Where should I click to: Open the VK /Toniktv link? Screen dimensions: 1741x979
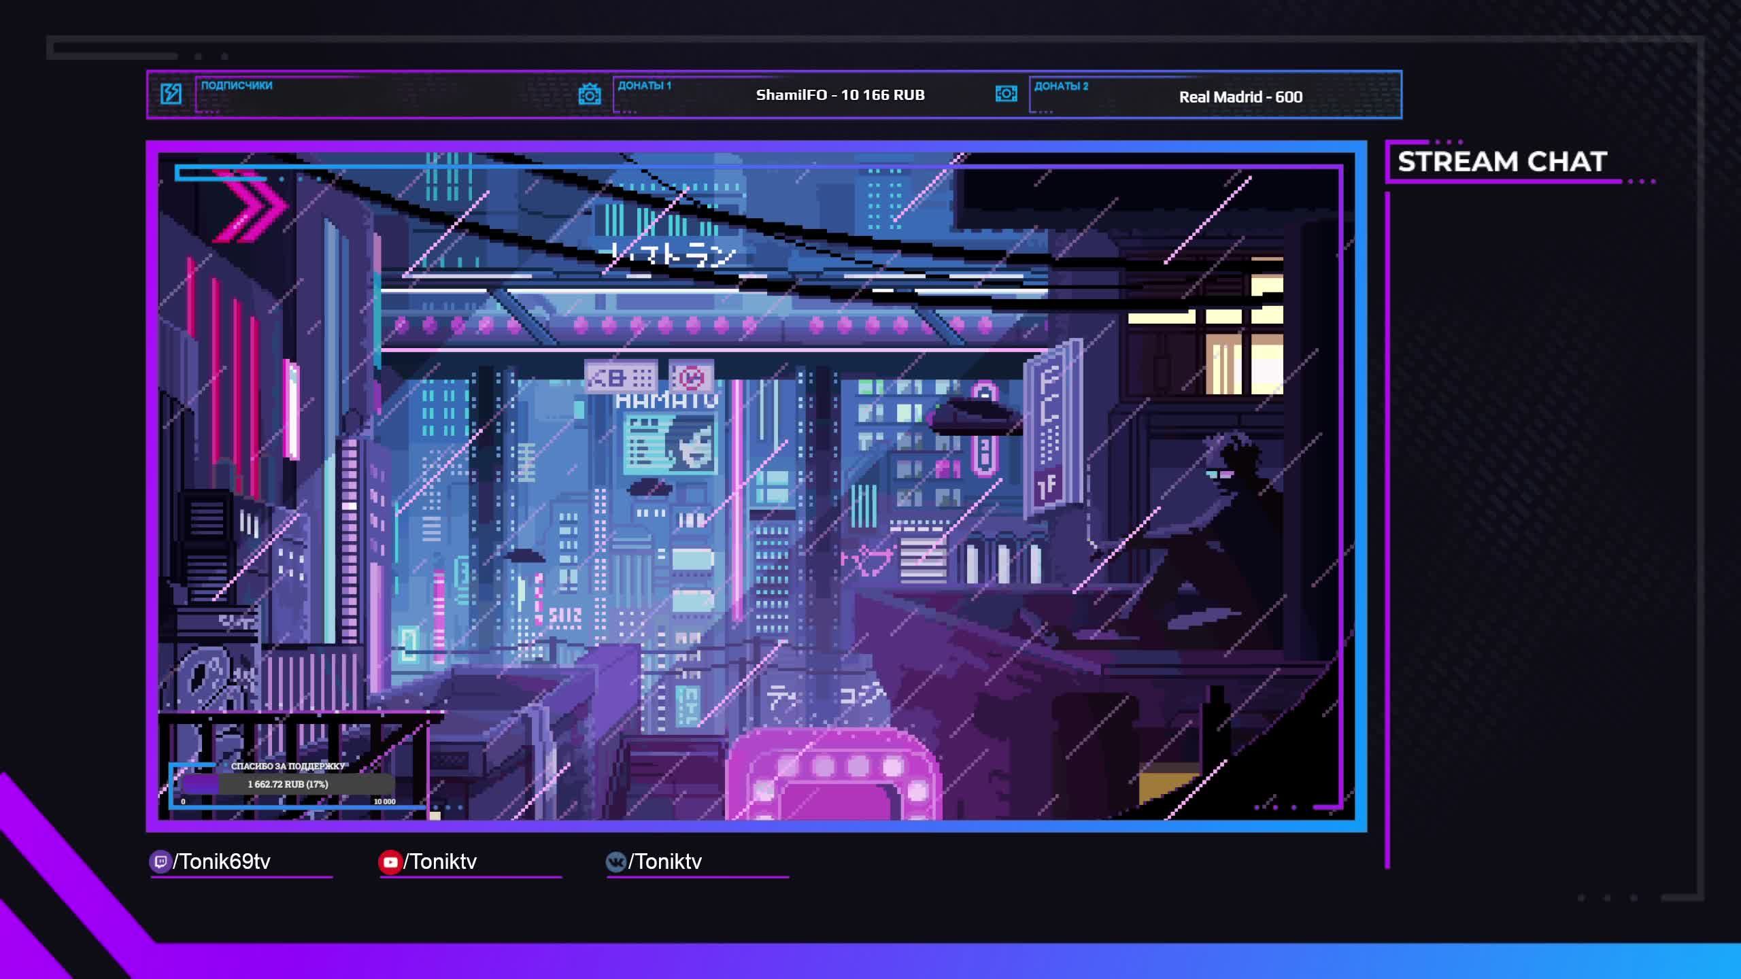665,862
